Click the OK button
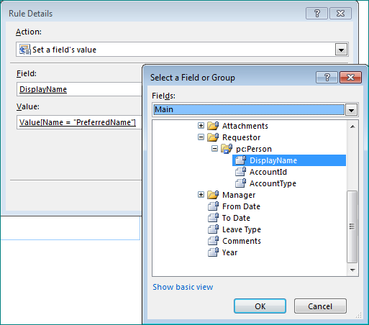The image size is (369, 325). tap(260, 306)
